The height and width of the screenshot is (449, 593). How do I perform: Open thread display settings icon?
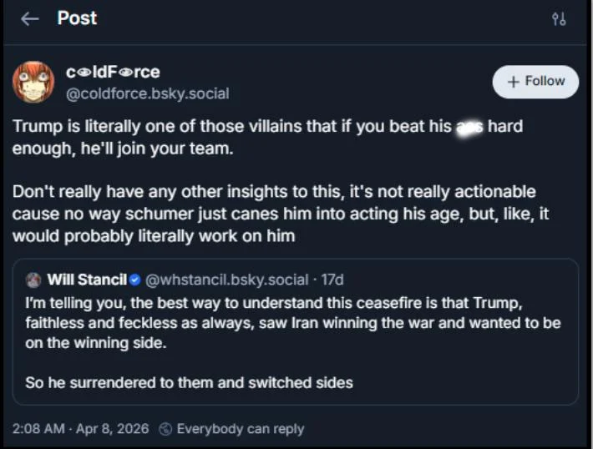coord(559,19)
